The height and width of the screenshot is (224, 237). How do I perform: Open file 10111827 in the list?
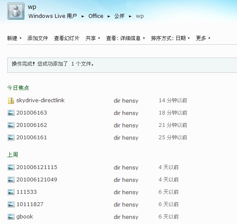(30, 204)
